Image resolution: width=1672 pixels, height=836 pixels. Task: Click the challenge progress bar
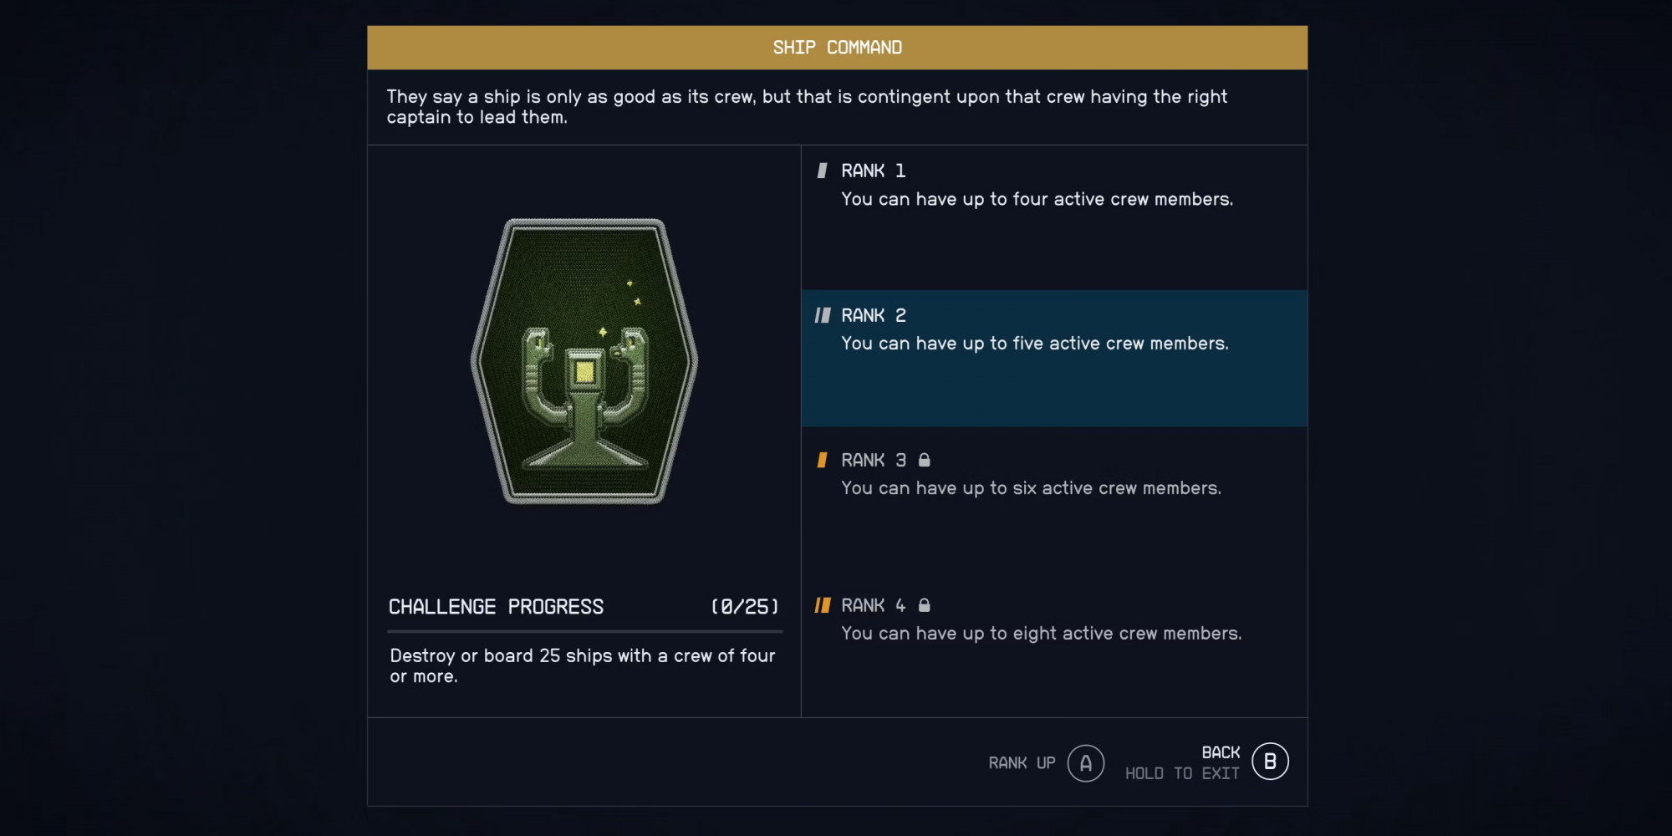point(584,631)
